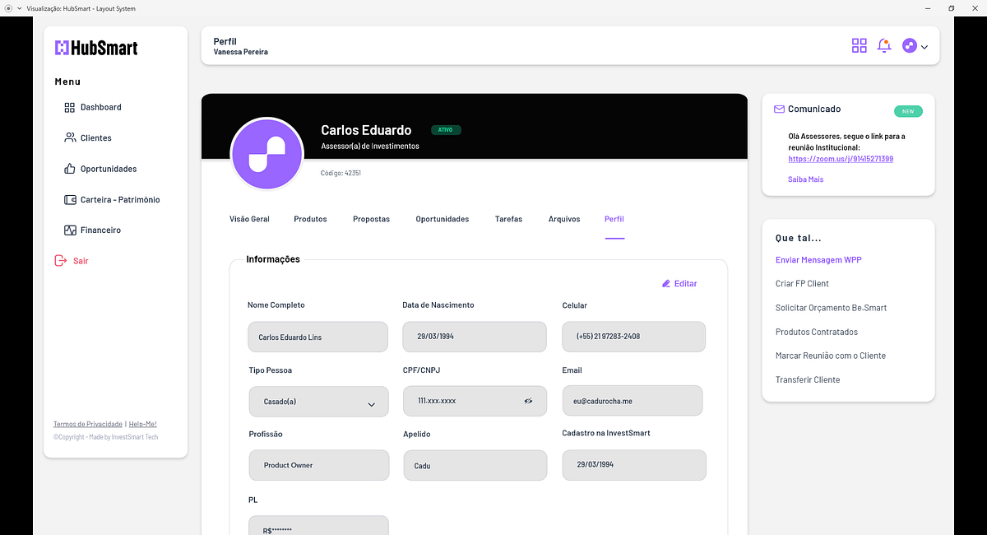Open the notifications bell

click(x=884, y=46)
